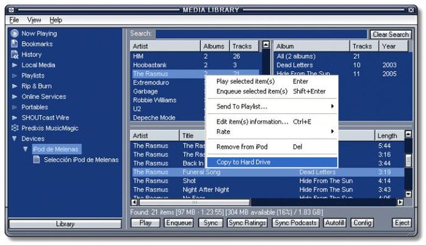Click into the Search input field
The image size is (426, 245).
click(261, 34)
